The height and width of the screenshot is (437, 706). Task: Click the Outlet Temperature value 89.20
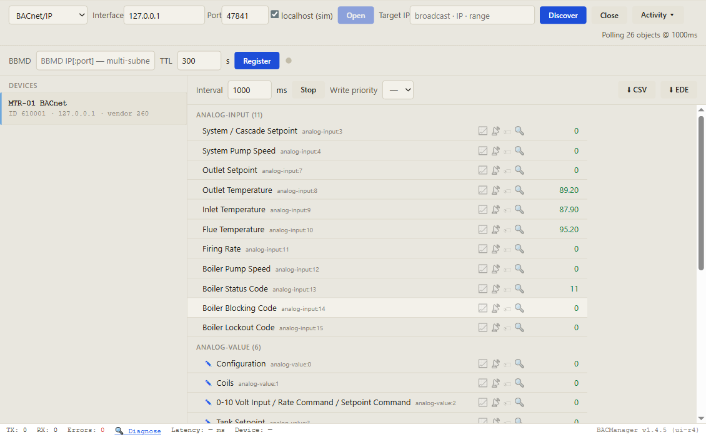[x=569, y=190]
